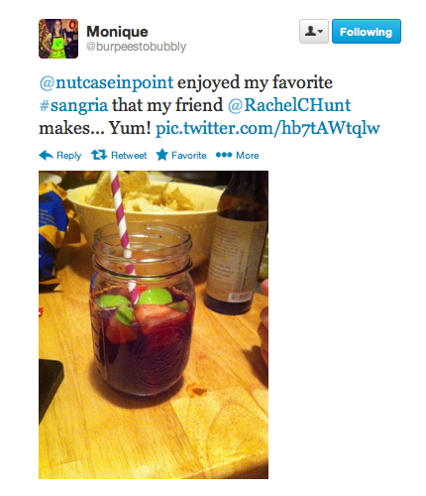Expand the caret beside the person icon
The image size is (426, 496).
click(x=320, y=32)
